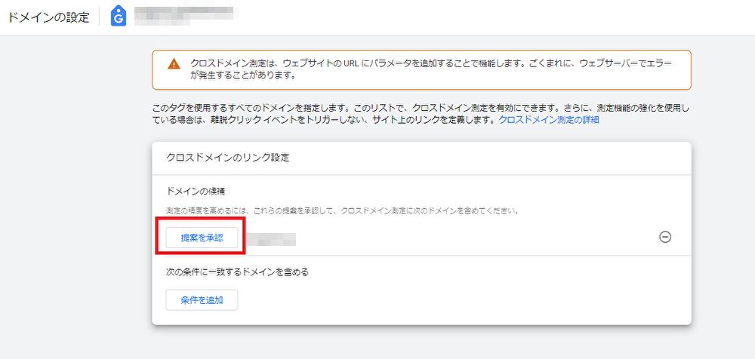
Task: Open the クロスドメイン測定の詳細 link
Action: (x=549, y=120)
